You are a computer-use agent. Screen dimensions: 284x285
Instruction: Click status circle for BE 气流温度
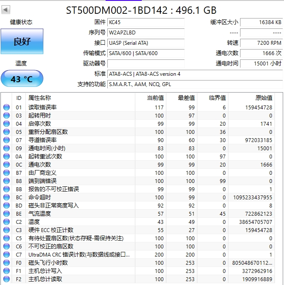(x=6, y=214)
